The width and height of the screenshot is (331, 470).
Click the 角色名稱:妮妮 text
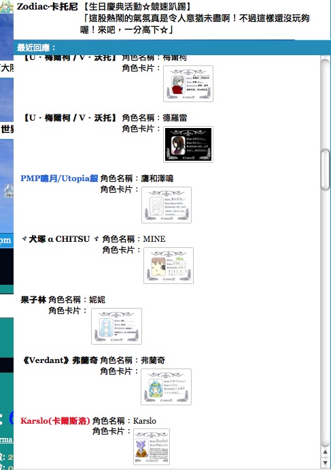[x=77, y=300]
